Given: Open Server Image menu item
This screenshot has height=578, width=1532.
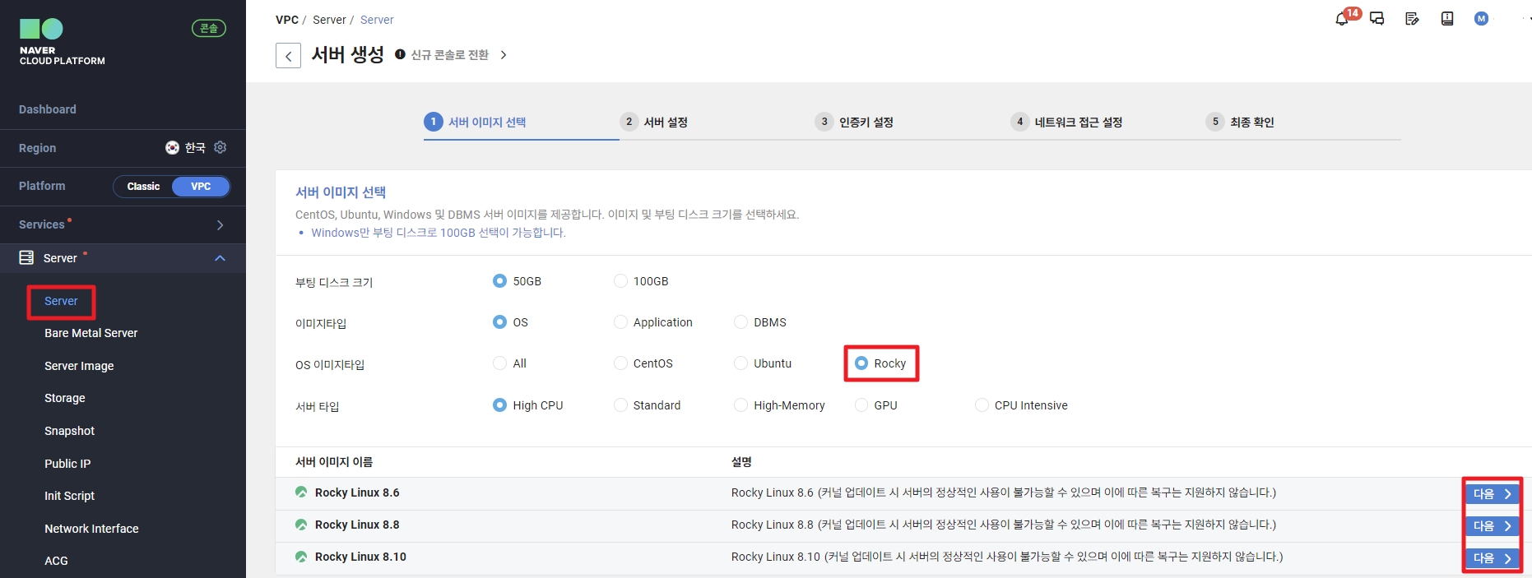Looking at the screenshot, I should click(x=79, y=366).
